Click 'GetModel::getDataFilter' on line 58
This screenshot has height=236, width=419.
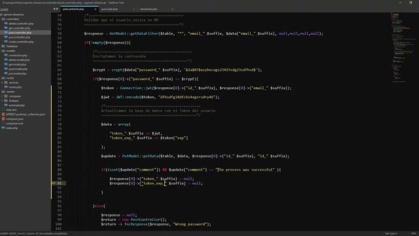(x=134, y=33)
